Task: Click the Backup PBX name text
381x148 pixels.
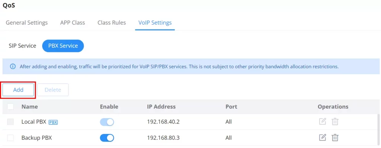Action: (37, 138)
